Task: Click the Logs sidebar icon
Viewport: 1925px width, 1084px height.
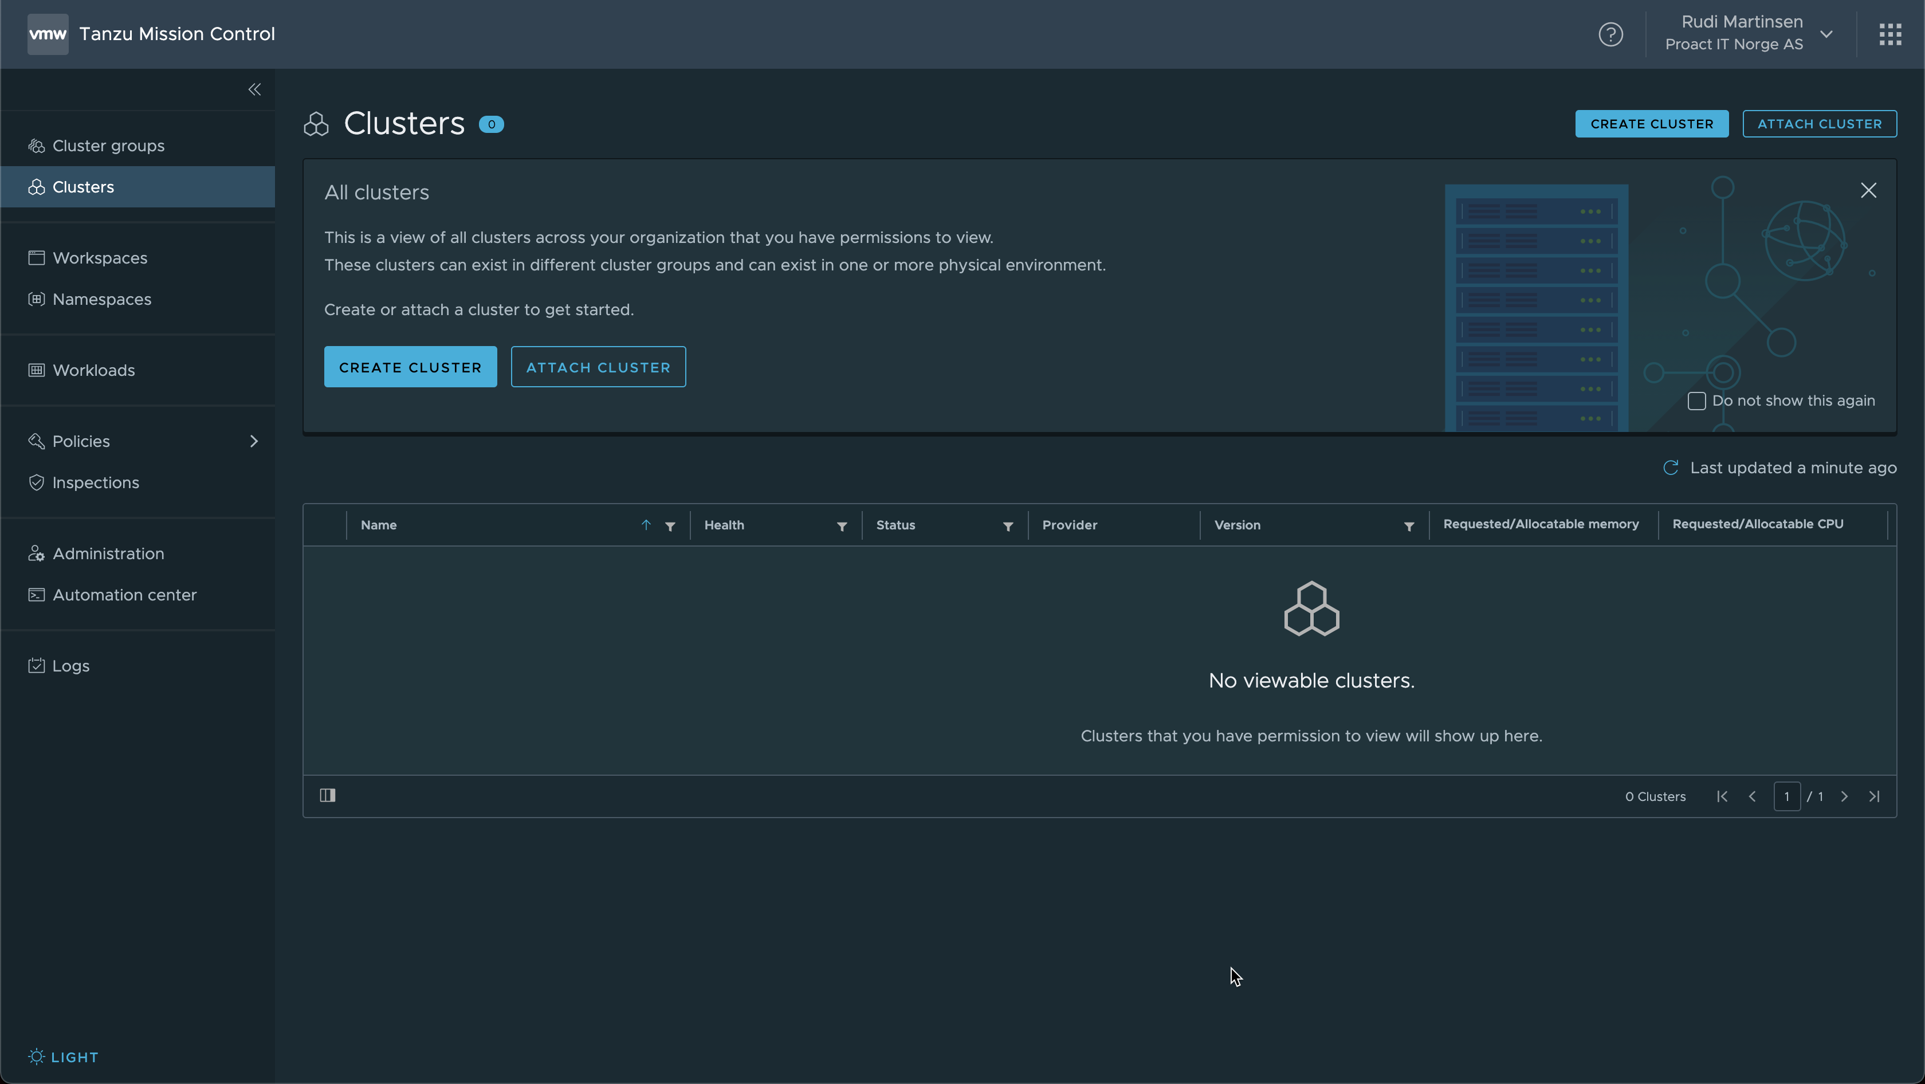Action: [37, 666]
